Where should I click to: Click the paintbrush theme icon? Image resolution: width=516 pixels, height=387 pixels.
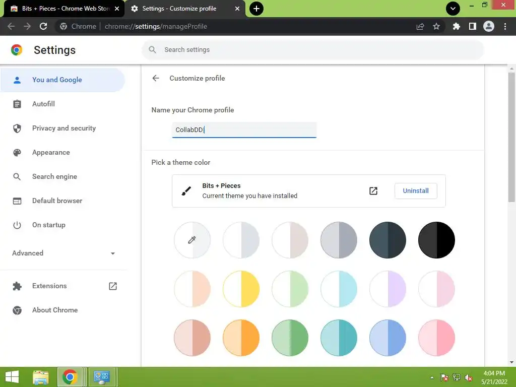pyautogui.click(x=186, y=191)
